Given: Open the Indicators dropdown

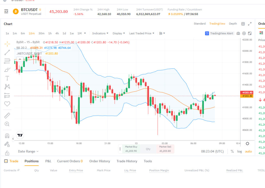Looking at the screenshot, I should 100,33.
